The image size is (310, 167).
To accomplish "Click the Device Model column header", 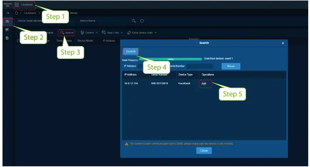I will click(85, 41).
